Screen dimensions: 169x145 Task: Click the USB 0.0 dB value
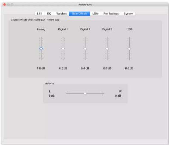(x=129, y=68)
